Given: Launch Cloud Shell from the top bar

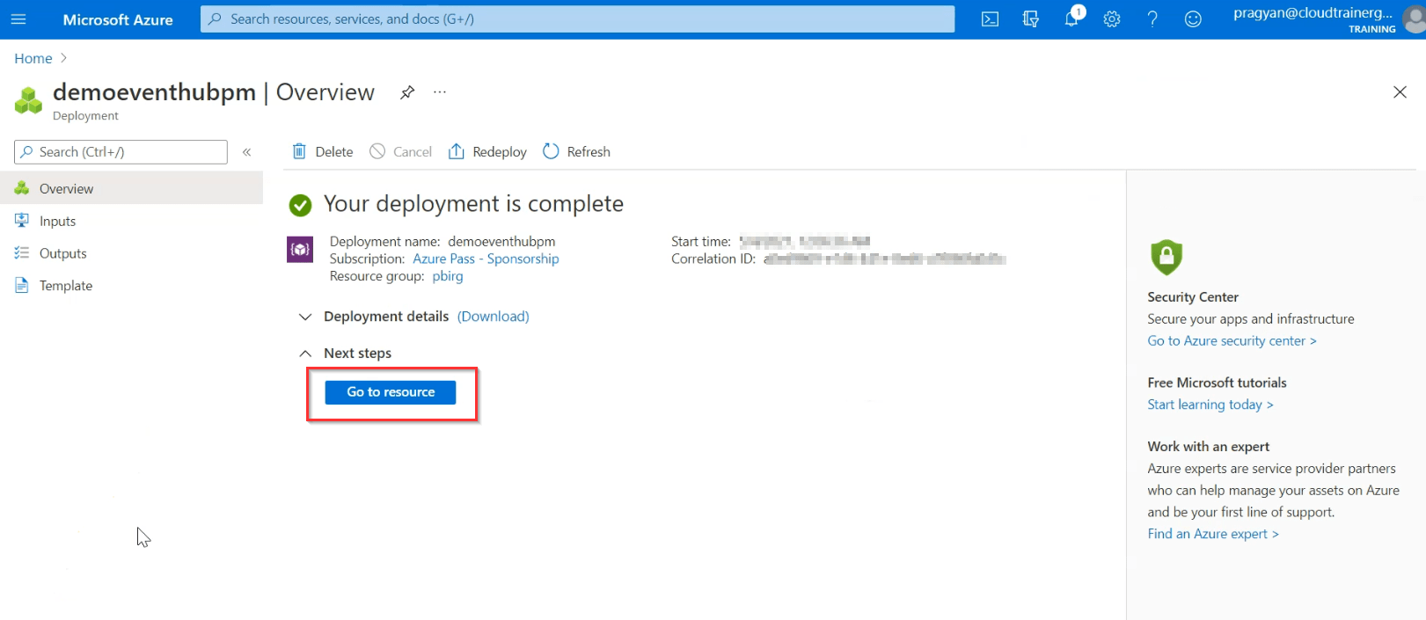Looking at the screenshot, I should point(990,19).
